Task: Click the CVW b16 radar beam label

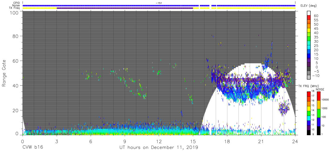Action: (33, 148)
